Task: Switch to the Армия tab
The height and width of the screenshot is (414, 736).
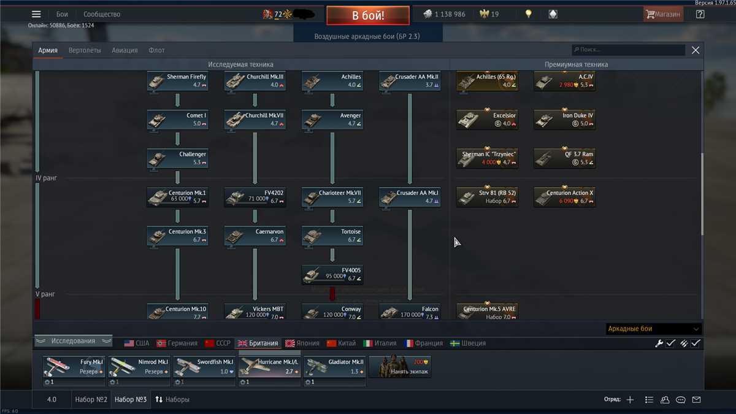Action: pyautogui.click(x=48, y=50)
